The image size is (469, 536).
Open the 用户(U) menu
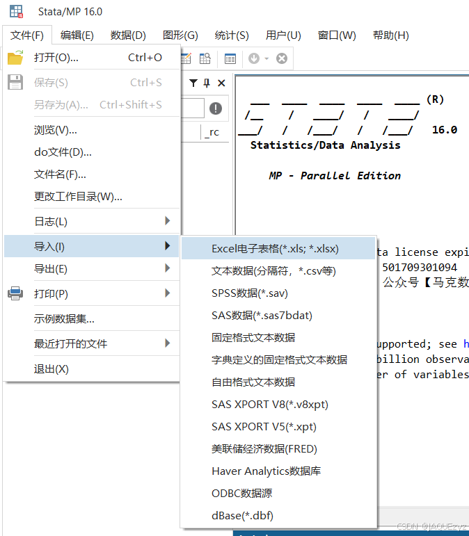pyautogui.click(x=283, y=35)
